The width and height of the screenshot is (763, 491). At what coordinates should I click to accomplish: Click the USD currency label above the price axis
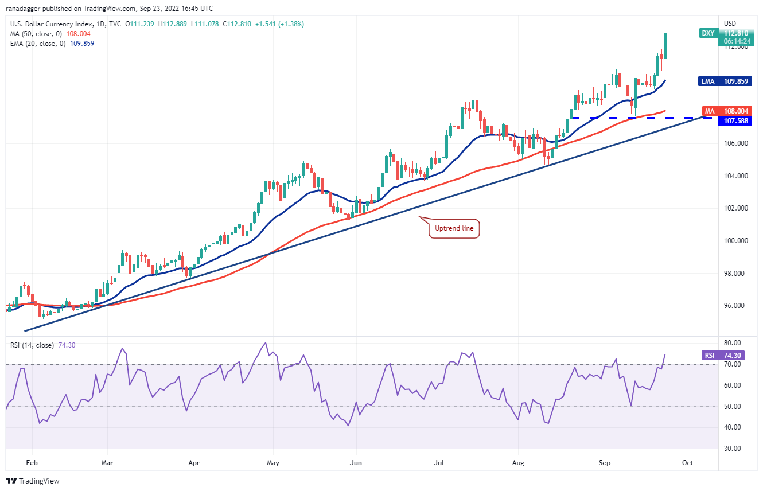[x=730, y=24]
